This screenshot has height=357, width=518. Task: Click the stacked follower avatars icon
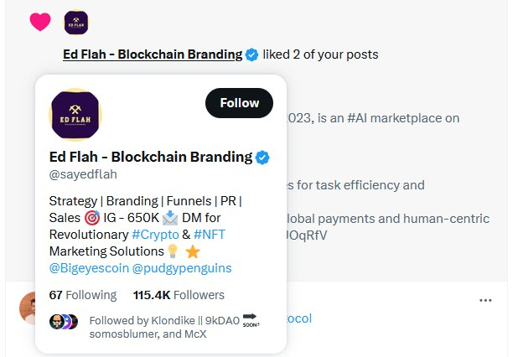[x=64, y=322]
